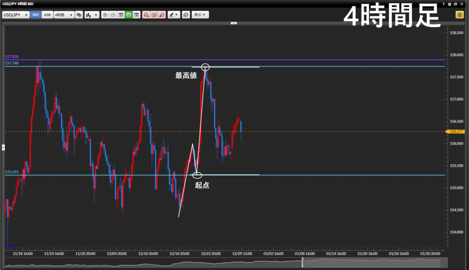Open the 表示 display menu

(x=200, y=15)
